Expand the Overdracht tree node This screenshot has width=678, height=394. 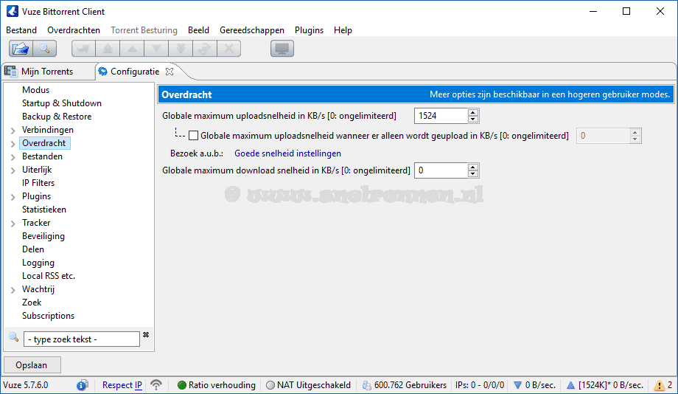[13, 144]
